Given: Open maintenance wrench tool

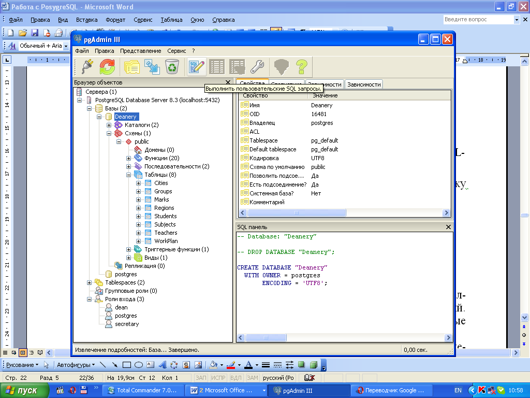Looking at the screenshot, I should pyautogui.click(x=257, y=66).
